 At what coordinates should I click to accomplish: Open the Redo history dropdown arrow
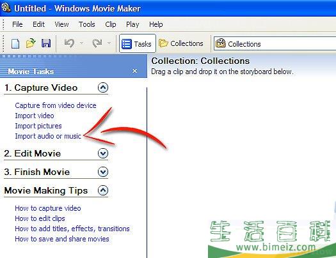109,43
